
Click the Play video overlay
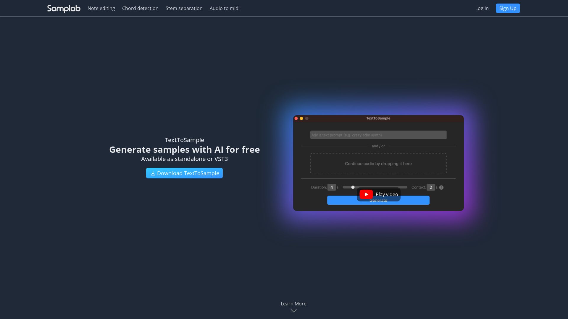pyautogui.click(x=379, y=194)
